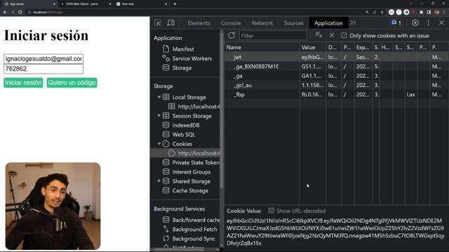
Task: Close the DevTools panel
Action: pos(441,23)
